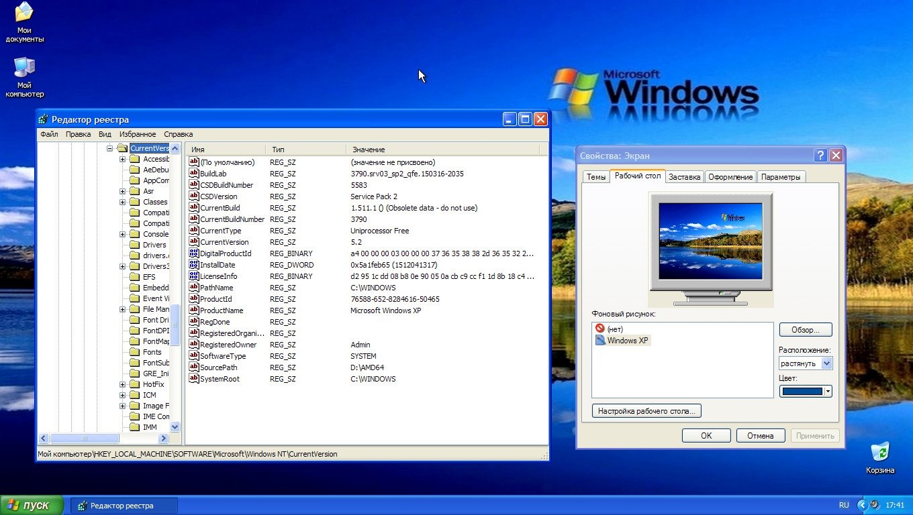Open the Корзина recycle bin icon
The image size is (913, 515).
[879, 452]
